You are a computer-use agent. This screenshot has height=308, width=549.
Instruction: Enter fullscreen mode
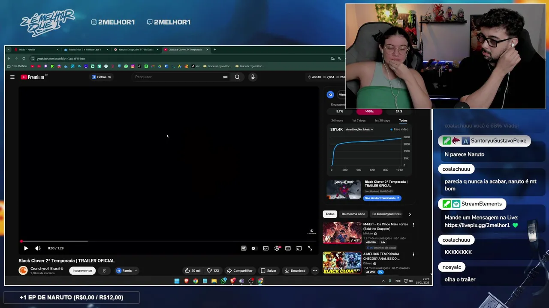[310, 248]
